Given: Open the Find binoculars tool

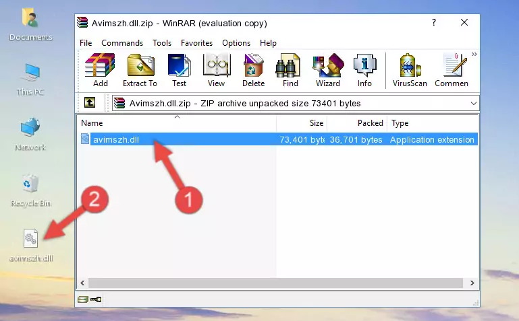Looking at the screenshot, I should point(290,70).
